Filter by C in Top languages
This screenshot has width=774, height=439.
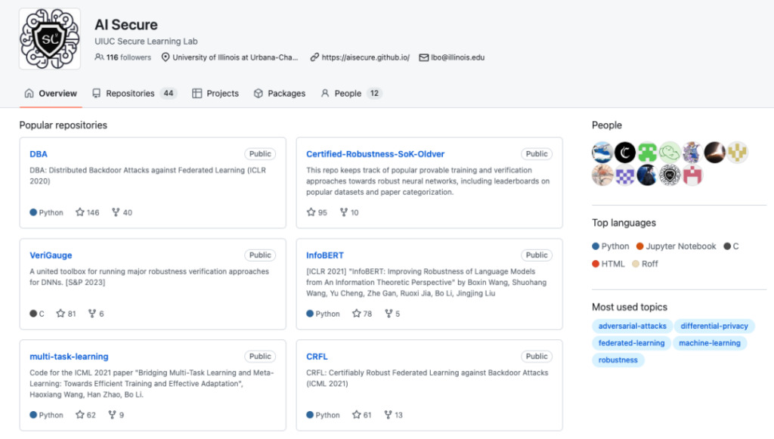tap(731, 246)
